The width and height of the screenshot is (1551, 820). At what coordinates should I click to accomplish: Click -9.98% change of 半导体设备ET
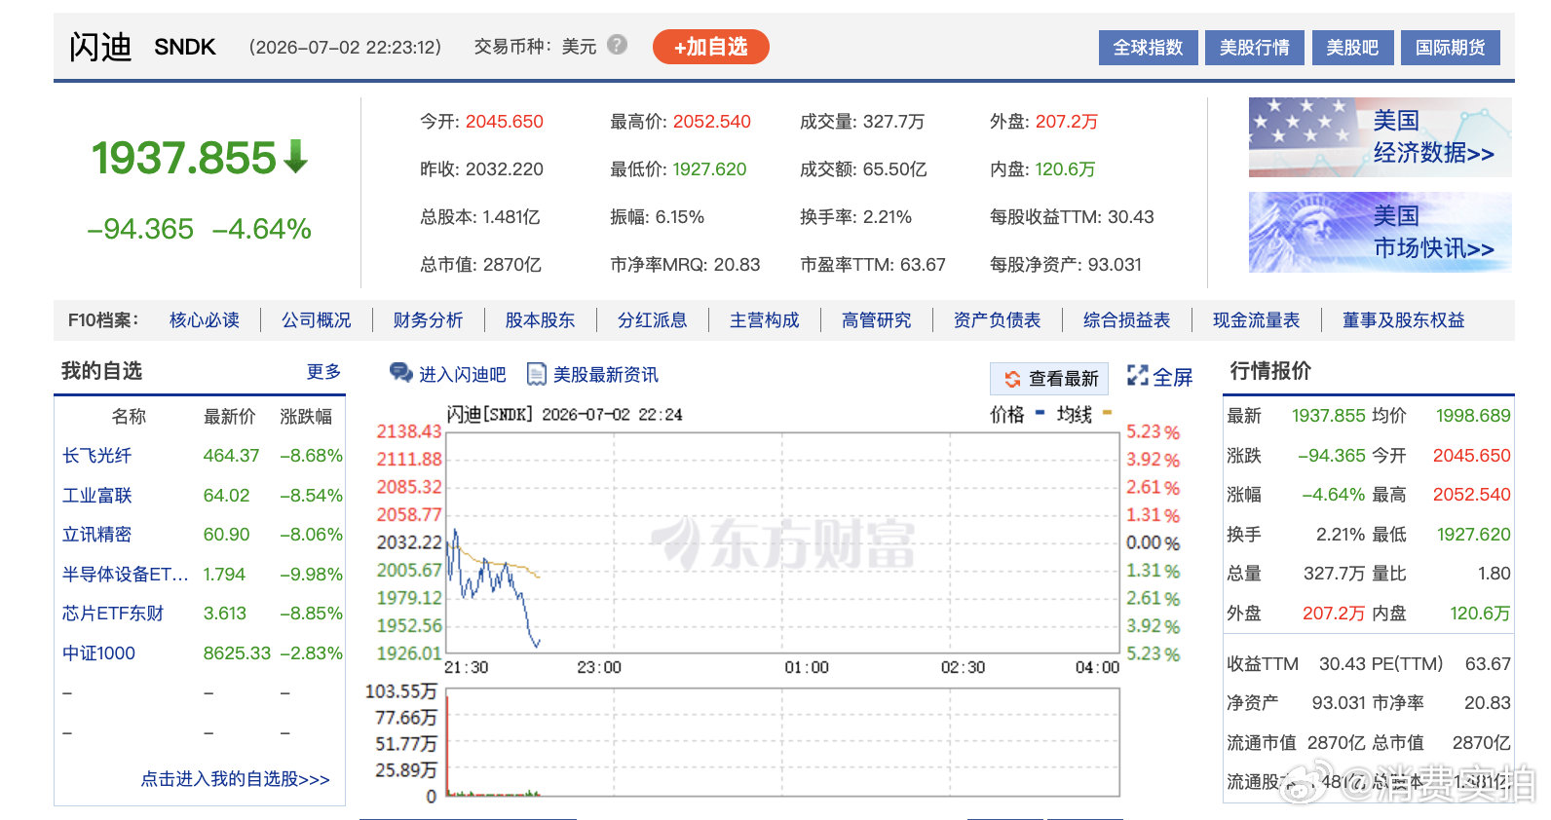tap(311, 574)
